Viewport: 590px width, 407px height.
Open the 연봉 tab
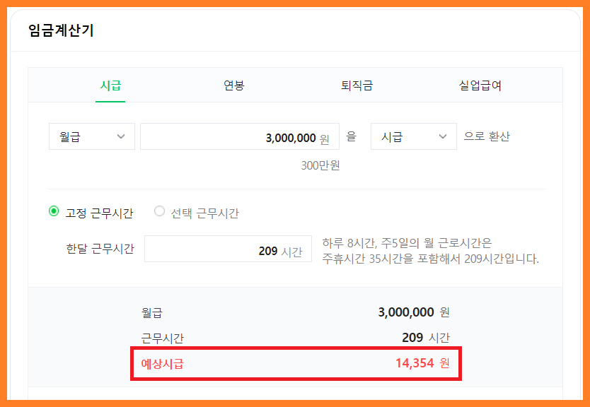233,85
